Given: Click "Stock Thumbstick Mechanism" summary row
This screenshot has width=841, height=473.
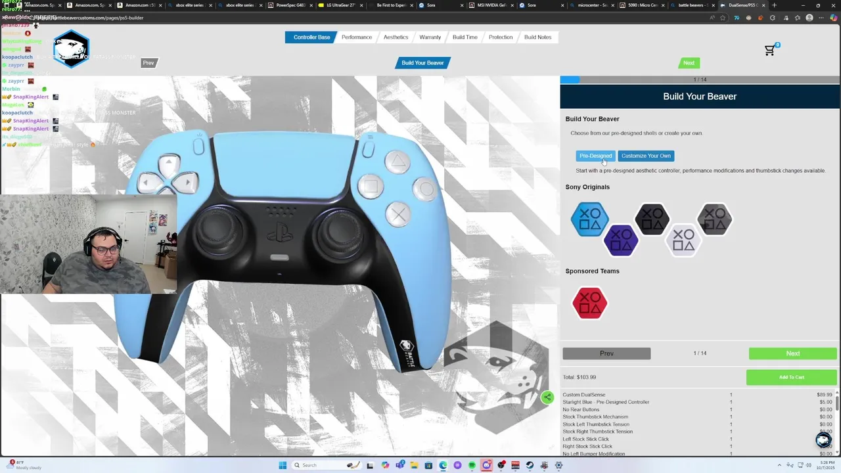Looking at the screenshot, I should click(697, 417).
